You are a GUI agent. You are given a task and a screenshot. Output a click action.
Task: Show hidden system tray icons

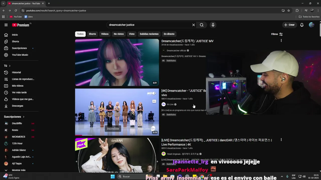(x=282, y=176)
